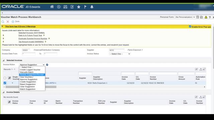214x120 pixels.
Task: Open Favorites star icon
Action: pyautogui.click(x=79, y=7)
